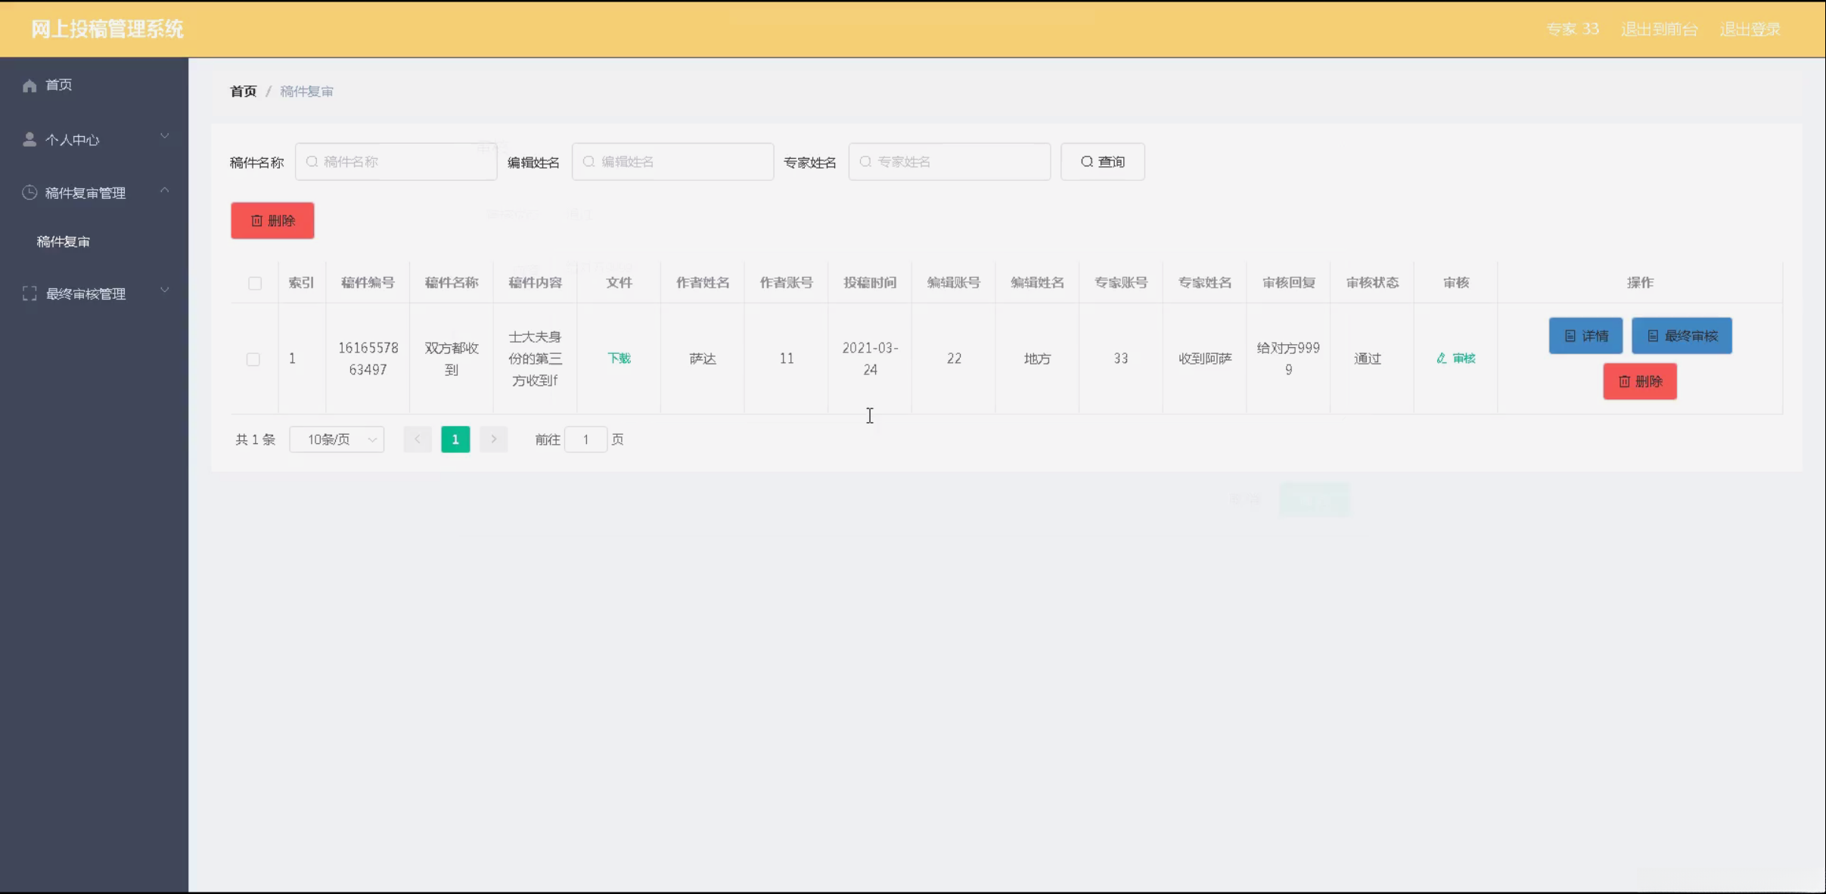This screenshot has width=1826, height=894.
Task: Click the magnifier 查询 search button
Action: [1102, 162]
